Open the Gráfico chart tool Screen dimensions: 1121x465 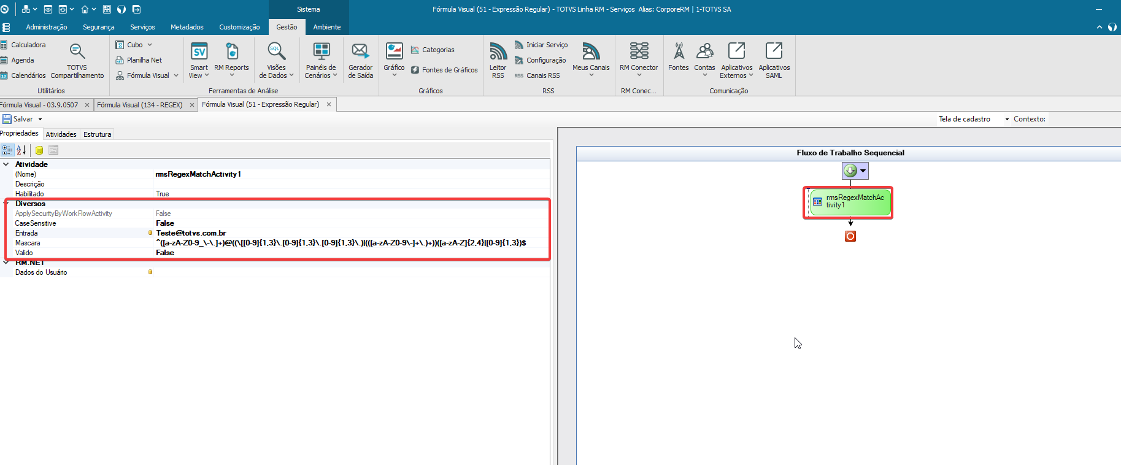[x=394, y=60]
